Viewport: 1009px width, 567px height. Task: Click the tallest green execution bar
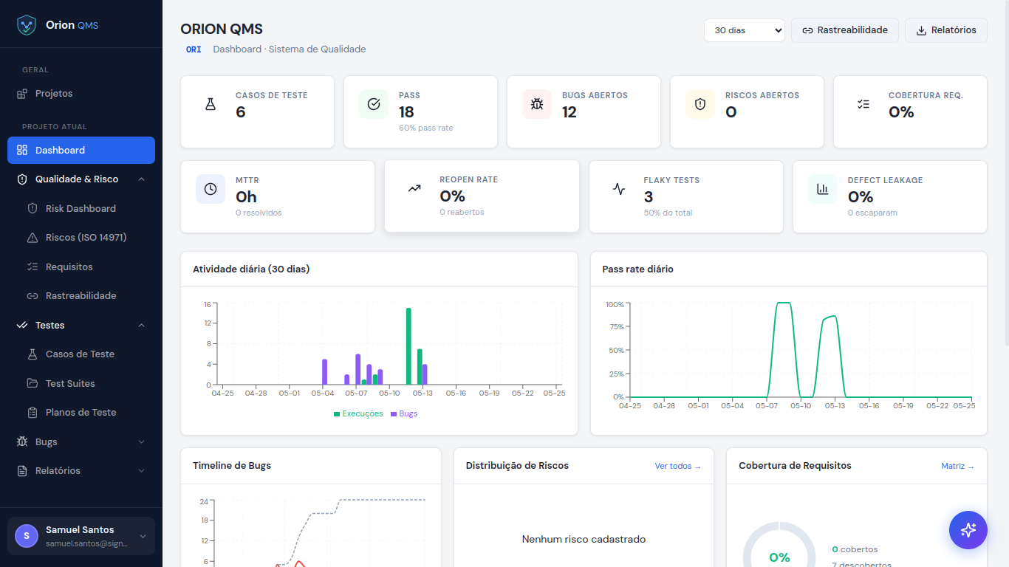click(x=408, y=346)
